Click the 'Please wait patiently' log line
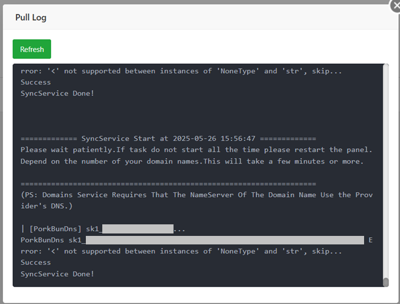 coord(196,150)
